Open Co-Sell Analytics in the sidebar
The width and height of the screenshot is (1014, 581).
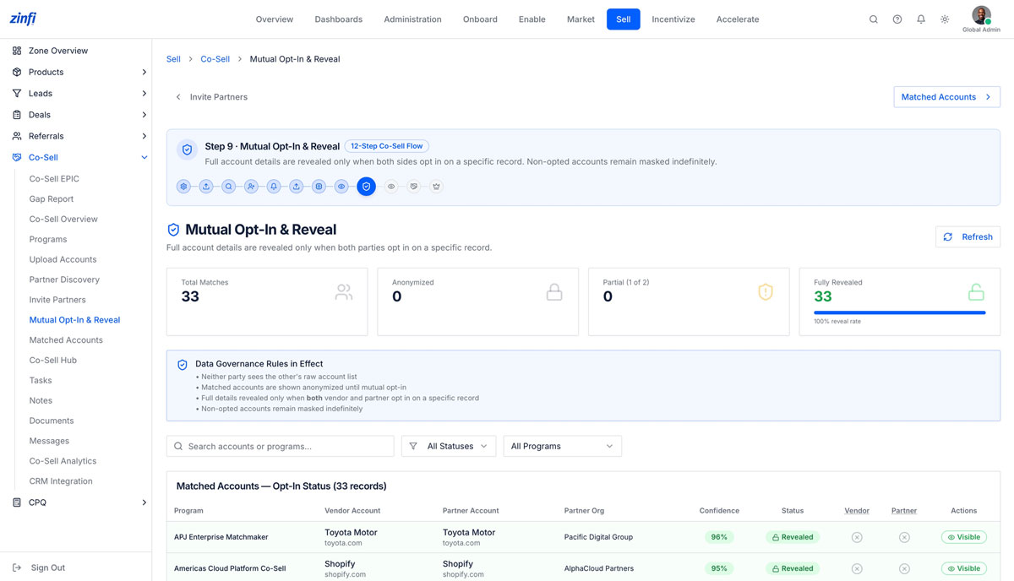tap(63, 461)
